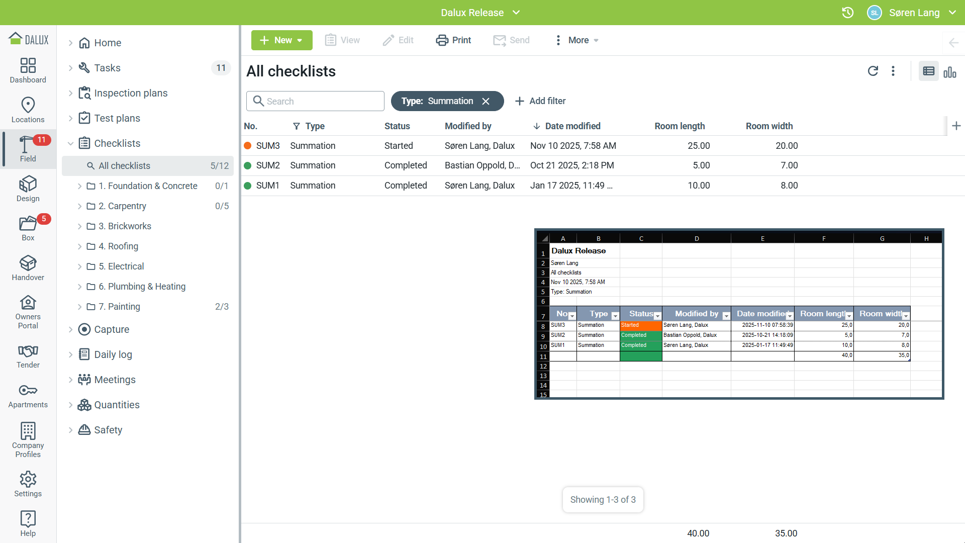Click the View toolbar button
The image size is (965, 543).
342,40
